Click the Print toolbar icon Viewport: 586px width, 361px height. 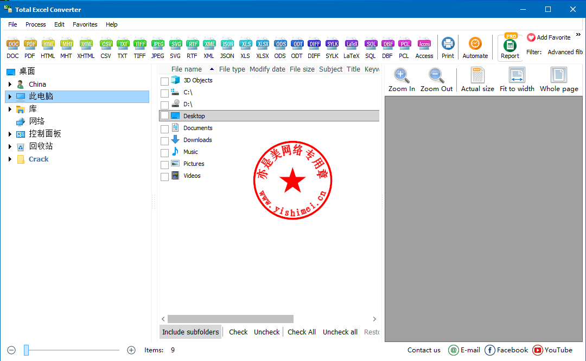448,48
